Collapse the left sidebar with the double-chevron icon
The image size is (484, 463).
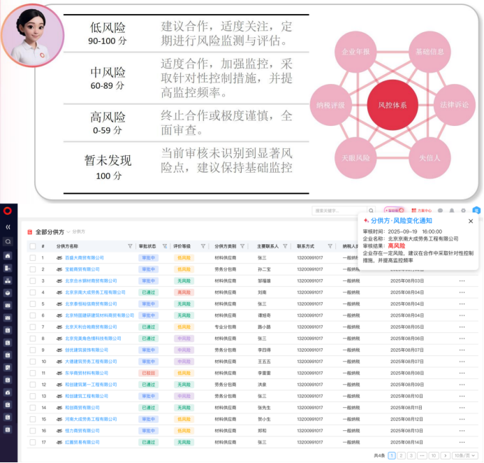8,227
